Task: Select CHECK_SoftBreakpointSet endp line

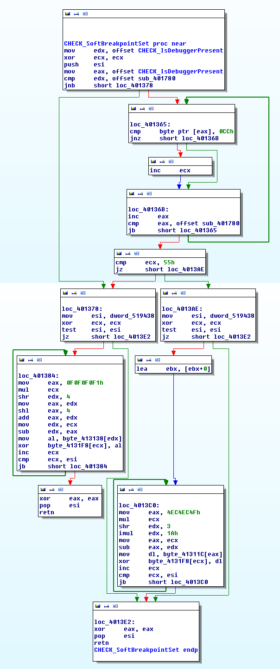Action: [x=146, y=649]
